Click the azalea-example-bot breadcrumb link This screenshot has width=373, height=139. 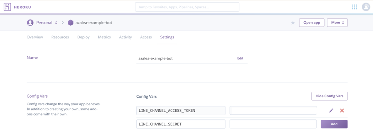(94, 23)
